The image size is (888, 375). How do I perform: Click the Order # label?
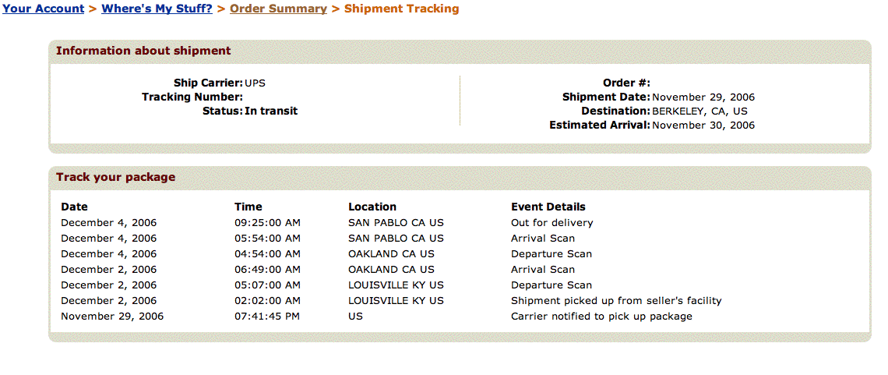click(626, 83)
